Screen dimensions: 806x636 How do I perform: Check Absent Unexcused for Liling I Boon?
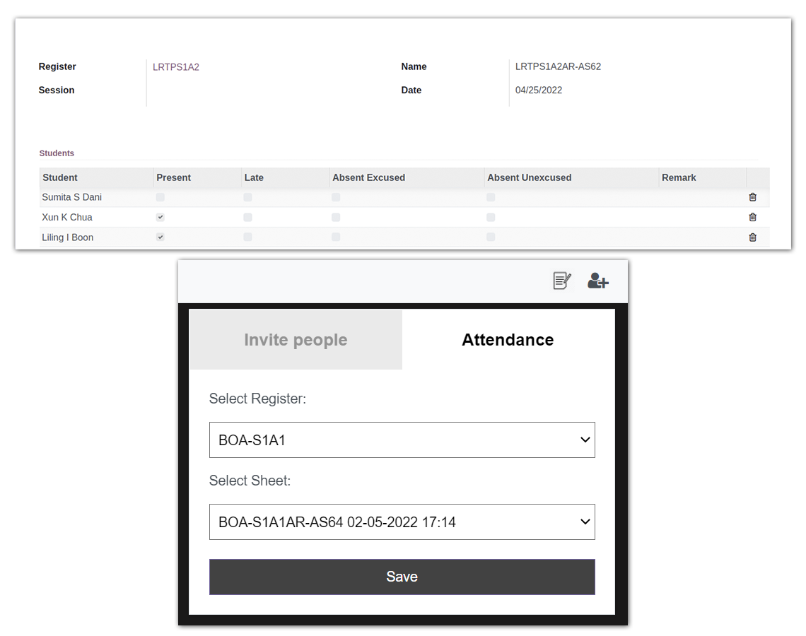491,237
